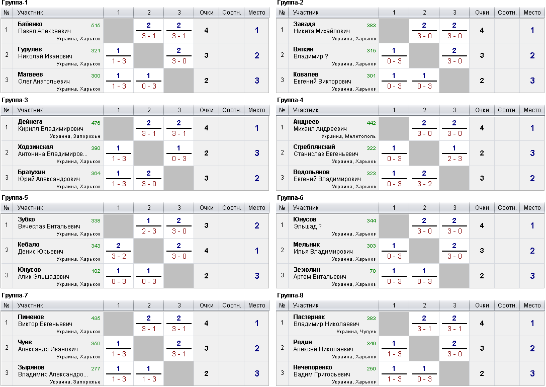Select Дейнега Кирилл Владимирович in Группа-3
546x387 pixels.
coord(50,125)
